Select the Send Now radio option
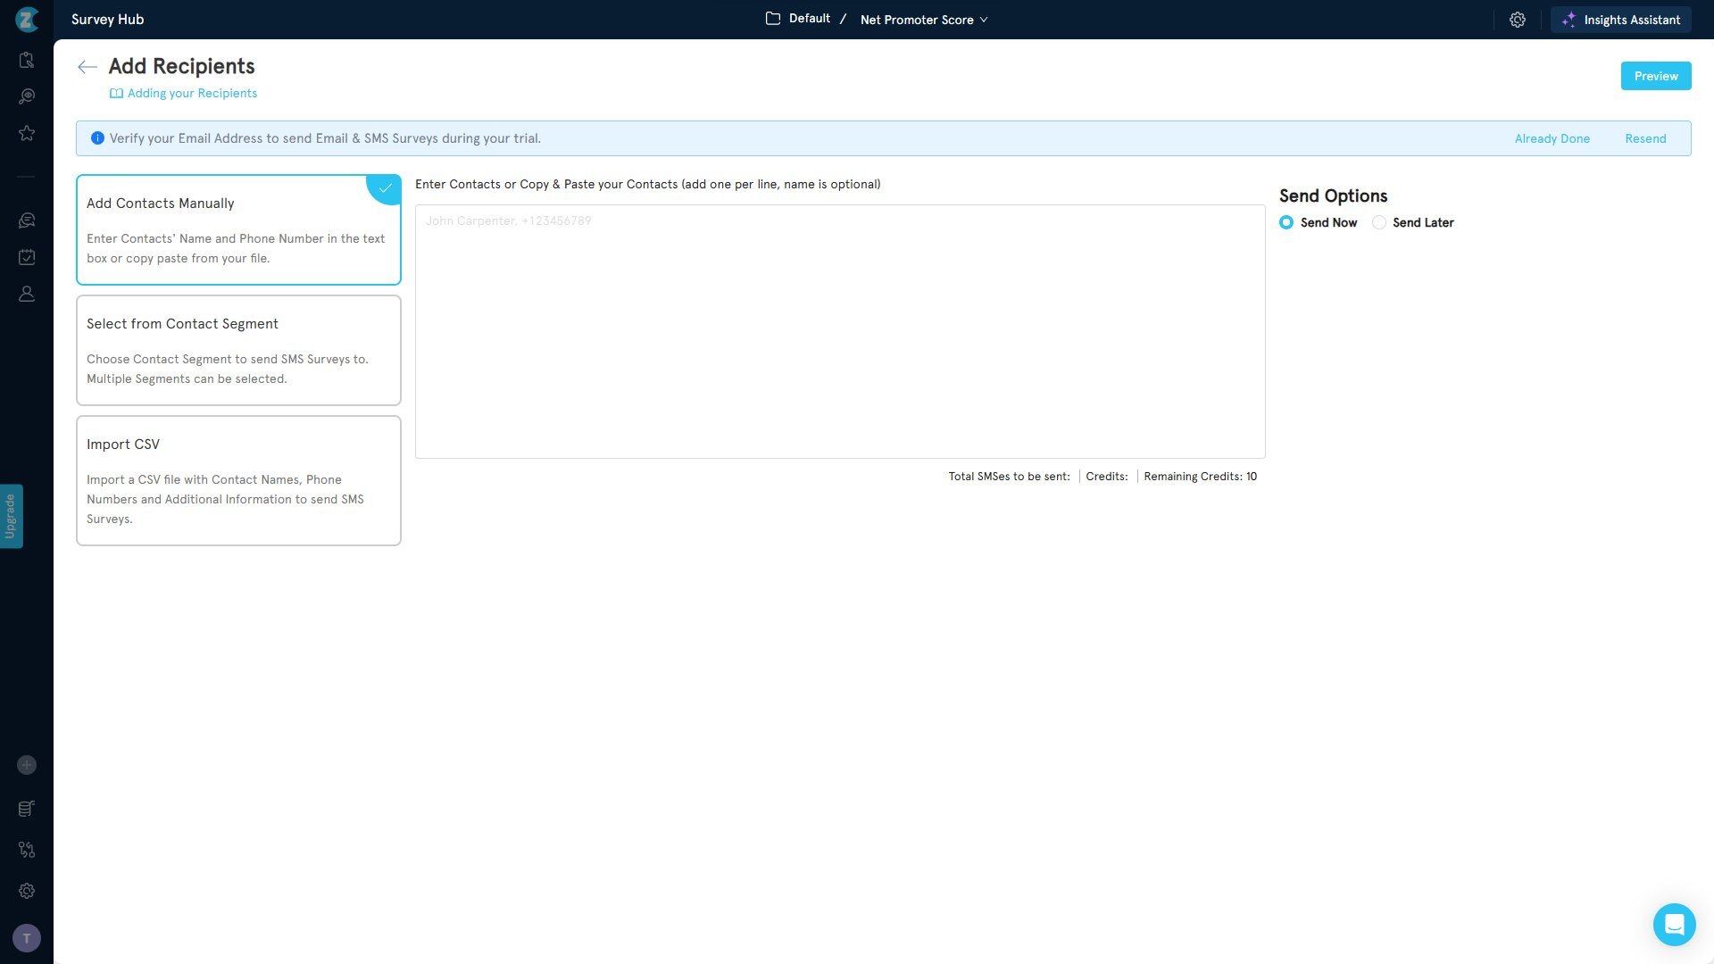This screenshot has height=964, width=1714. tap(1286, 222)
